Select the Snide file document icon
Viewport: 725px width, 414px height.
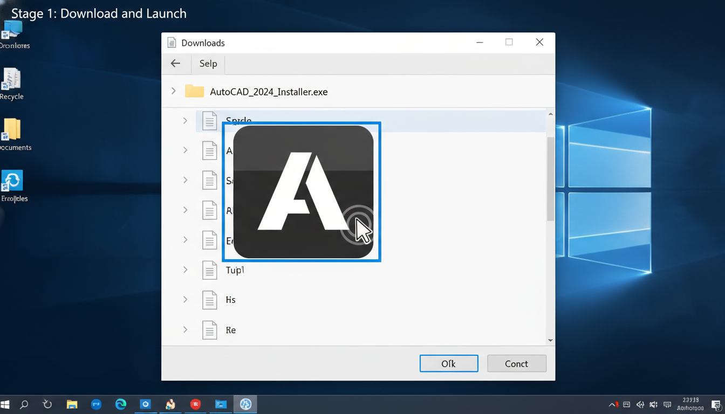click(210, 120)
